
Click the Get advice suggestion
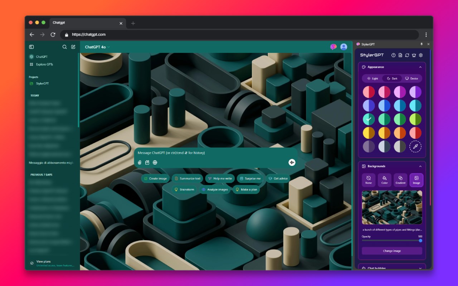[x=278, y=178]
